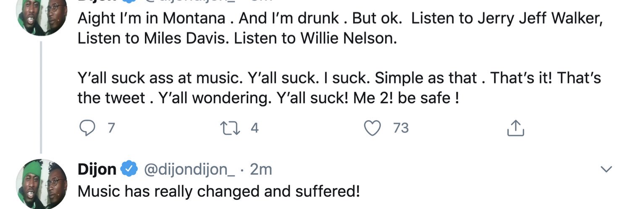The image size is (630, 209).
Task: View the 73 likes count
Action: click(401, 128)
